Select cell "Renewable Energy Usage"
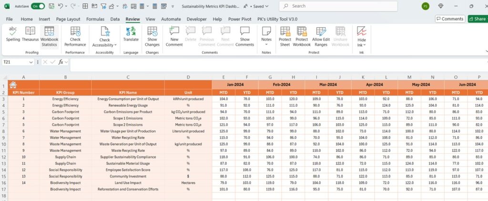488x201 pixels. (x=128, y=105)
